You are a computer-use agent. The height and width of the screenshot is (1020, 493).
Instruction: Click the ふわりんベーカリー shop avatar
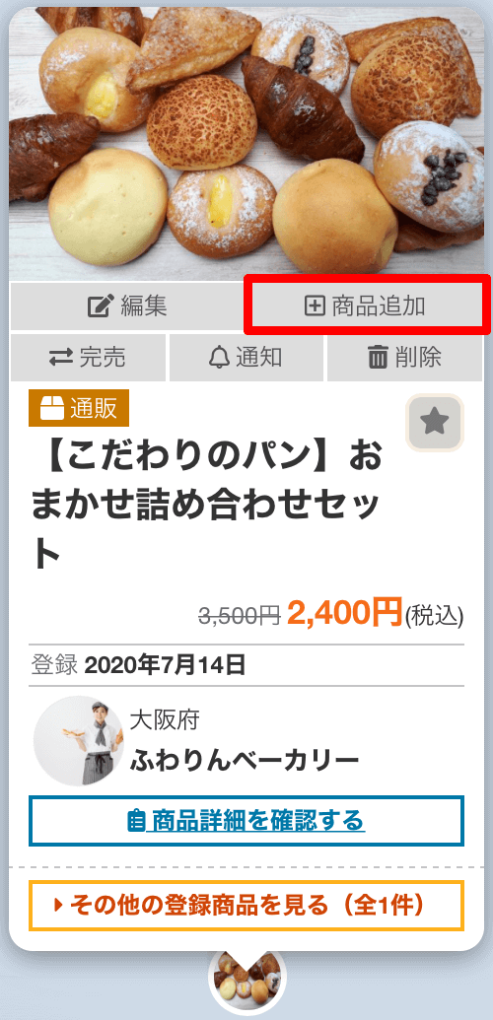point(79,741)
